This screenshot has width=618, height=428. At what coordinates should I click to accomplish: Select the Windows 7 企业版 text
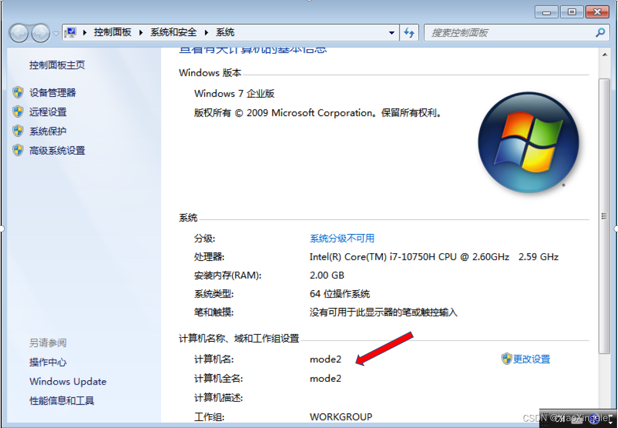click(235, 94)
